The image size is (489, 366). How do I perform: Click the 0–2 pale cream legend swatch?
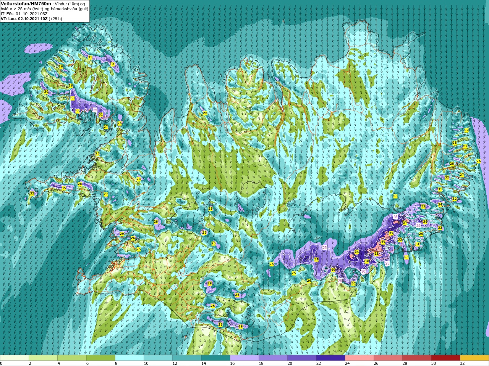pyautogui.click(x=15, y=358)
